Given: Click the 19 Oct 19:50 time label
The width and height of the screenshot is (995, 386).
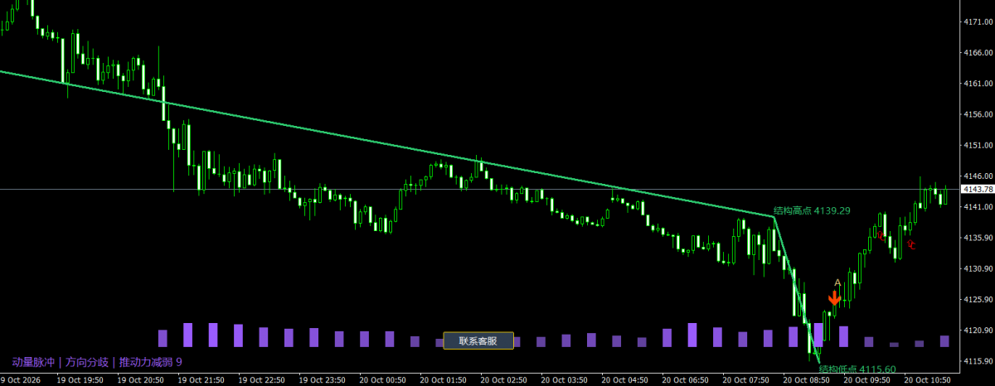Looking at the screenshot, I should point(80,380).
